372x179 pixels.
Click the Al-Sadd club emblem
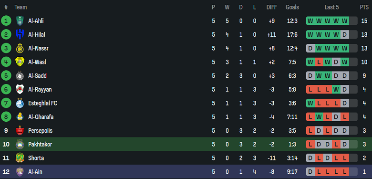coord(20,76)
